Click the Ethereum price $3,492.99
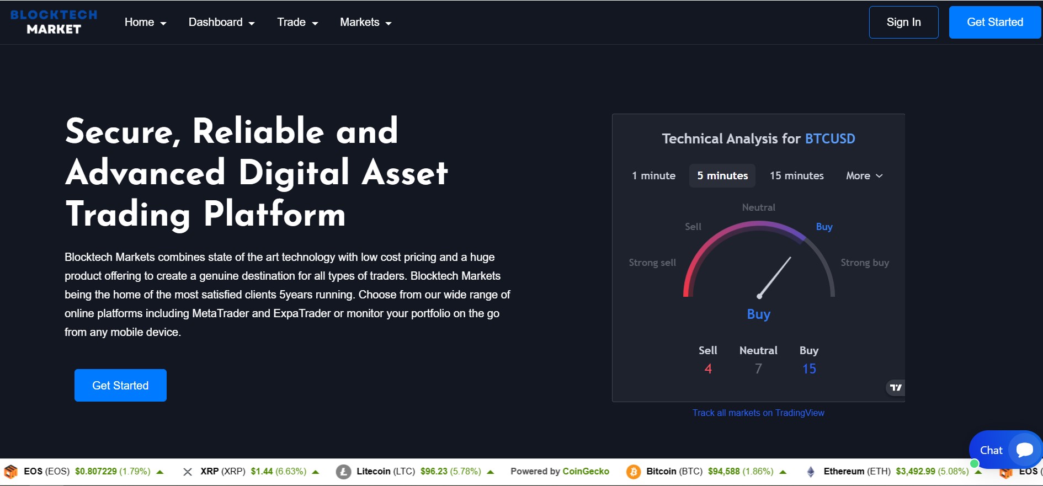The height and width of the screenshot is (486, 1043). pyautogui.click(x=916, y=471)
